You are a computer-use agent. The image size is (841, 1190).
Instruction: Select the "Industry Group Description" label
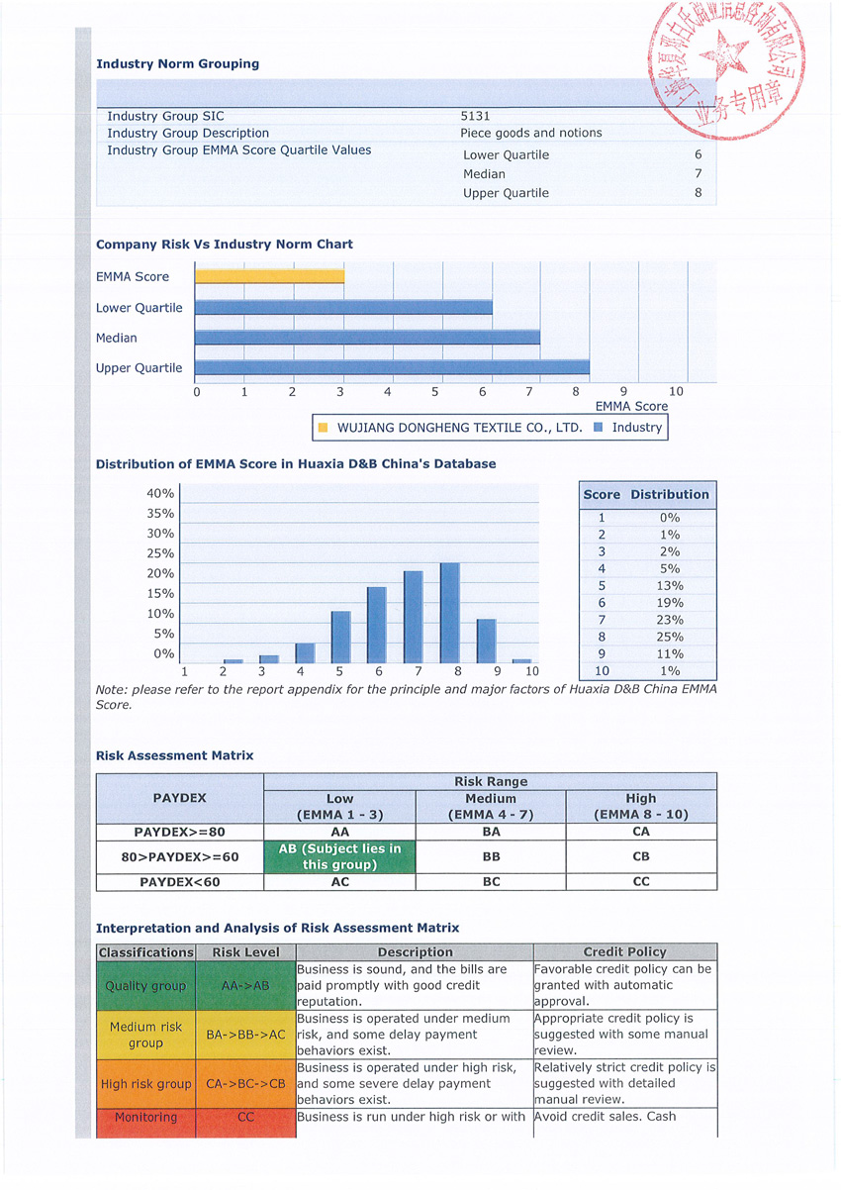(x=188, y=133)
